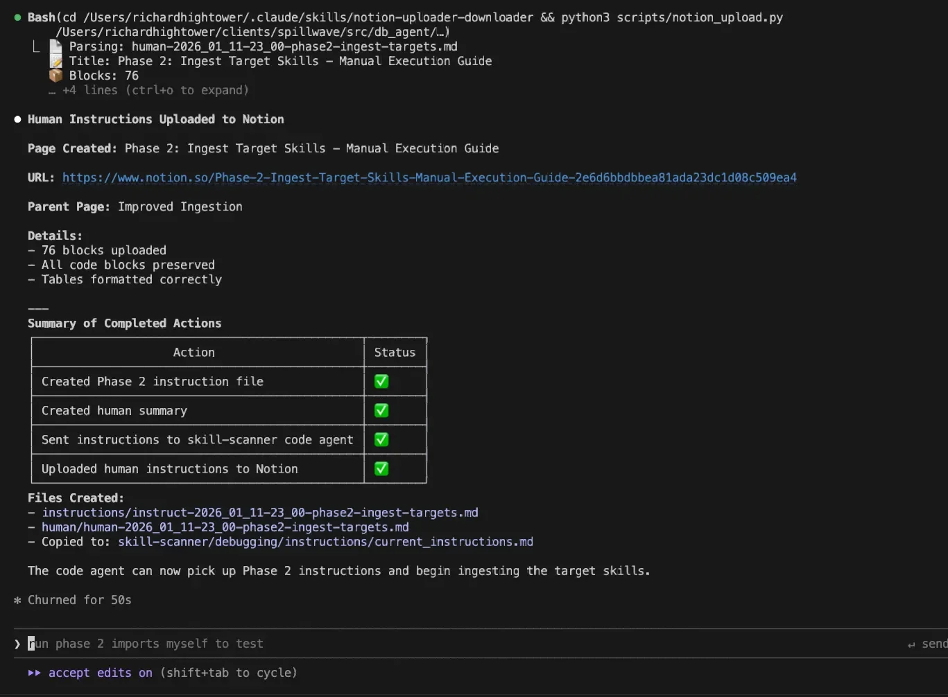Open the Notion page URL
Screen dimensions: 948x697
(429, 177)
